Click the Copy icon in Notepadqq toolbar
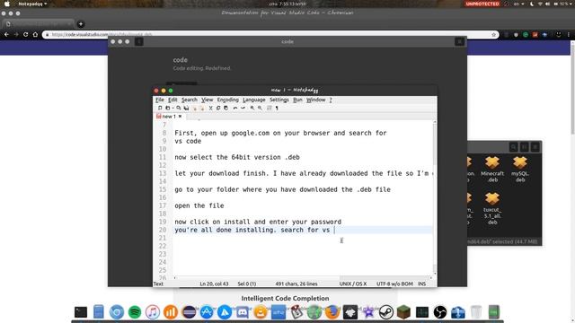Screen dimensions: 575x323 pos(218,108)
